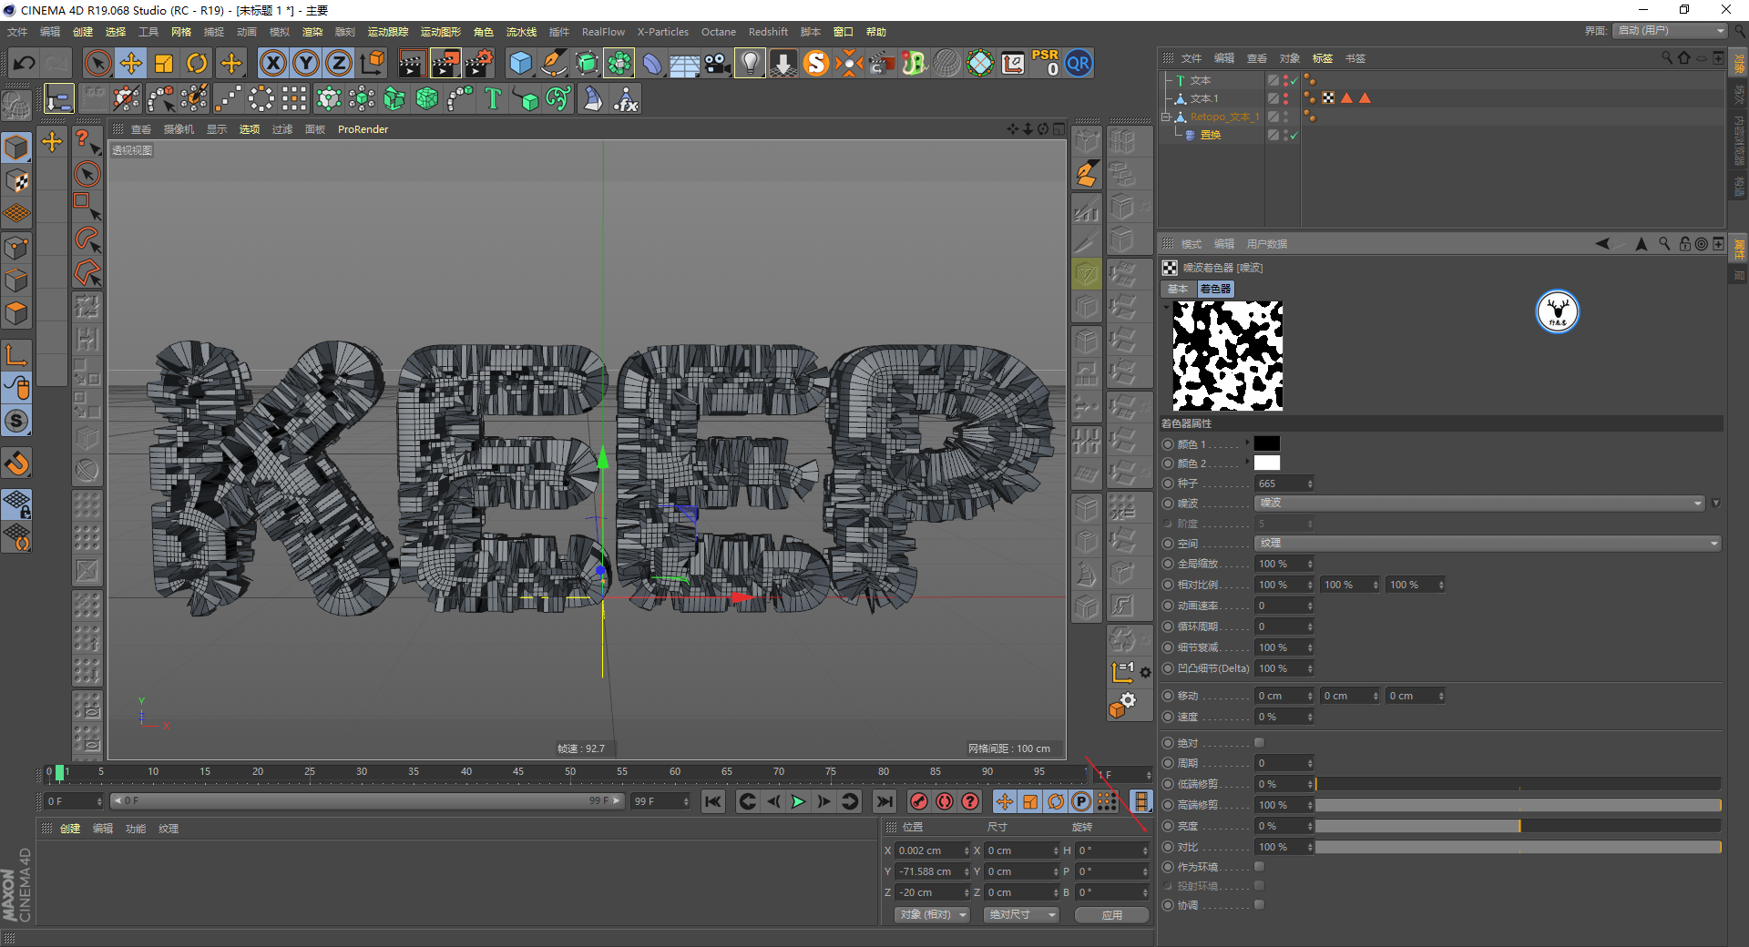Go to start of animation
The width and height of the screenshot is (1749, 947).
713,801
